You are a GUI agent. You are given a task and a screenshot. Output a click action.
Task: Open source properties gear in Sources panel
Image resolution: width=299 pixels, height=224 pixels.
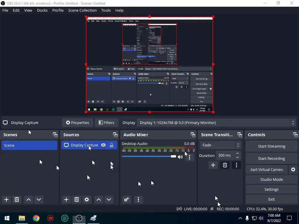87,199
